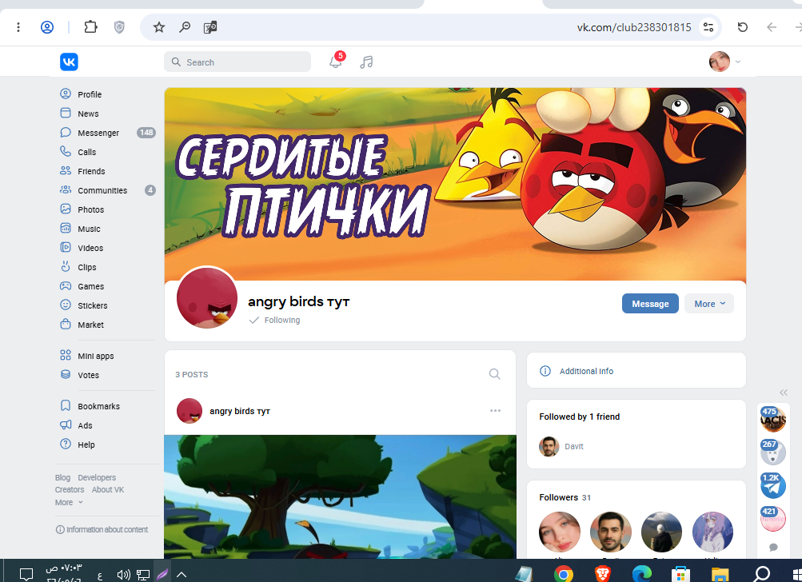Click the Photos icon in sidebar
This screenshot has height=582, width=802.
tap(66, 209)
